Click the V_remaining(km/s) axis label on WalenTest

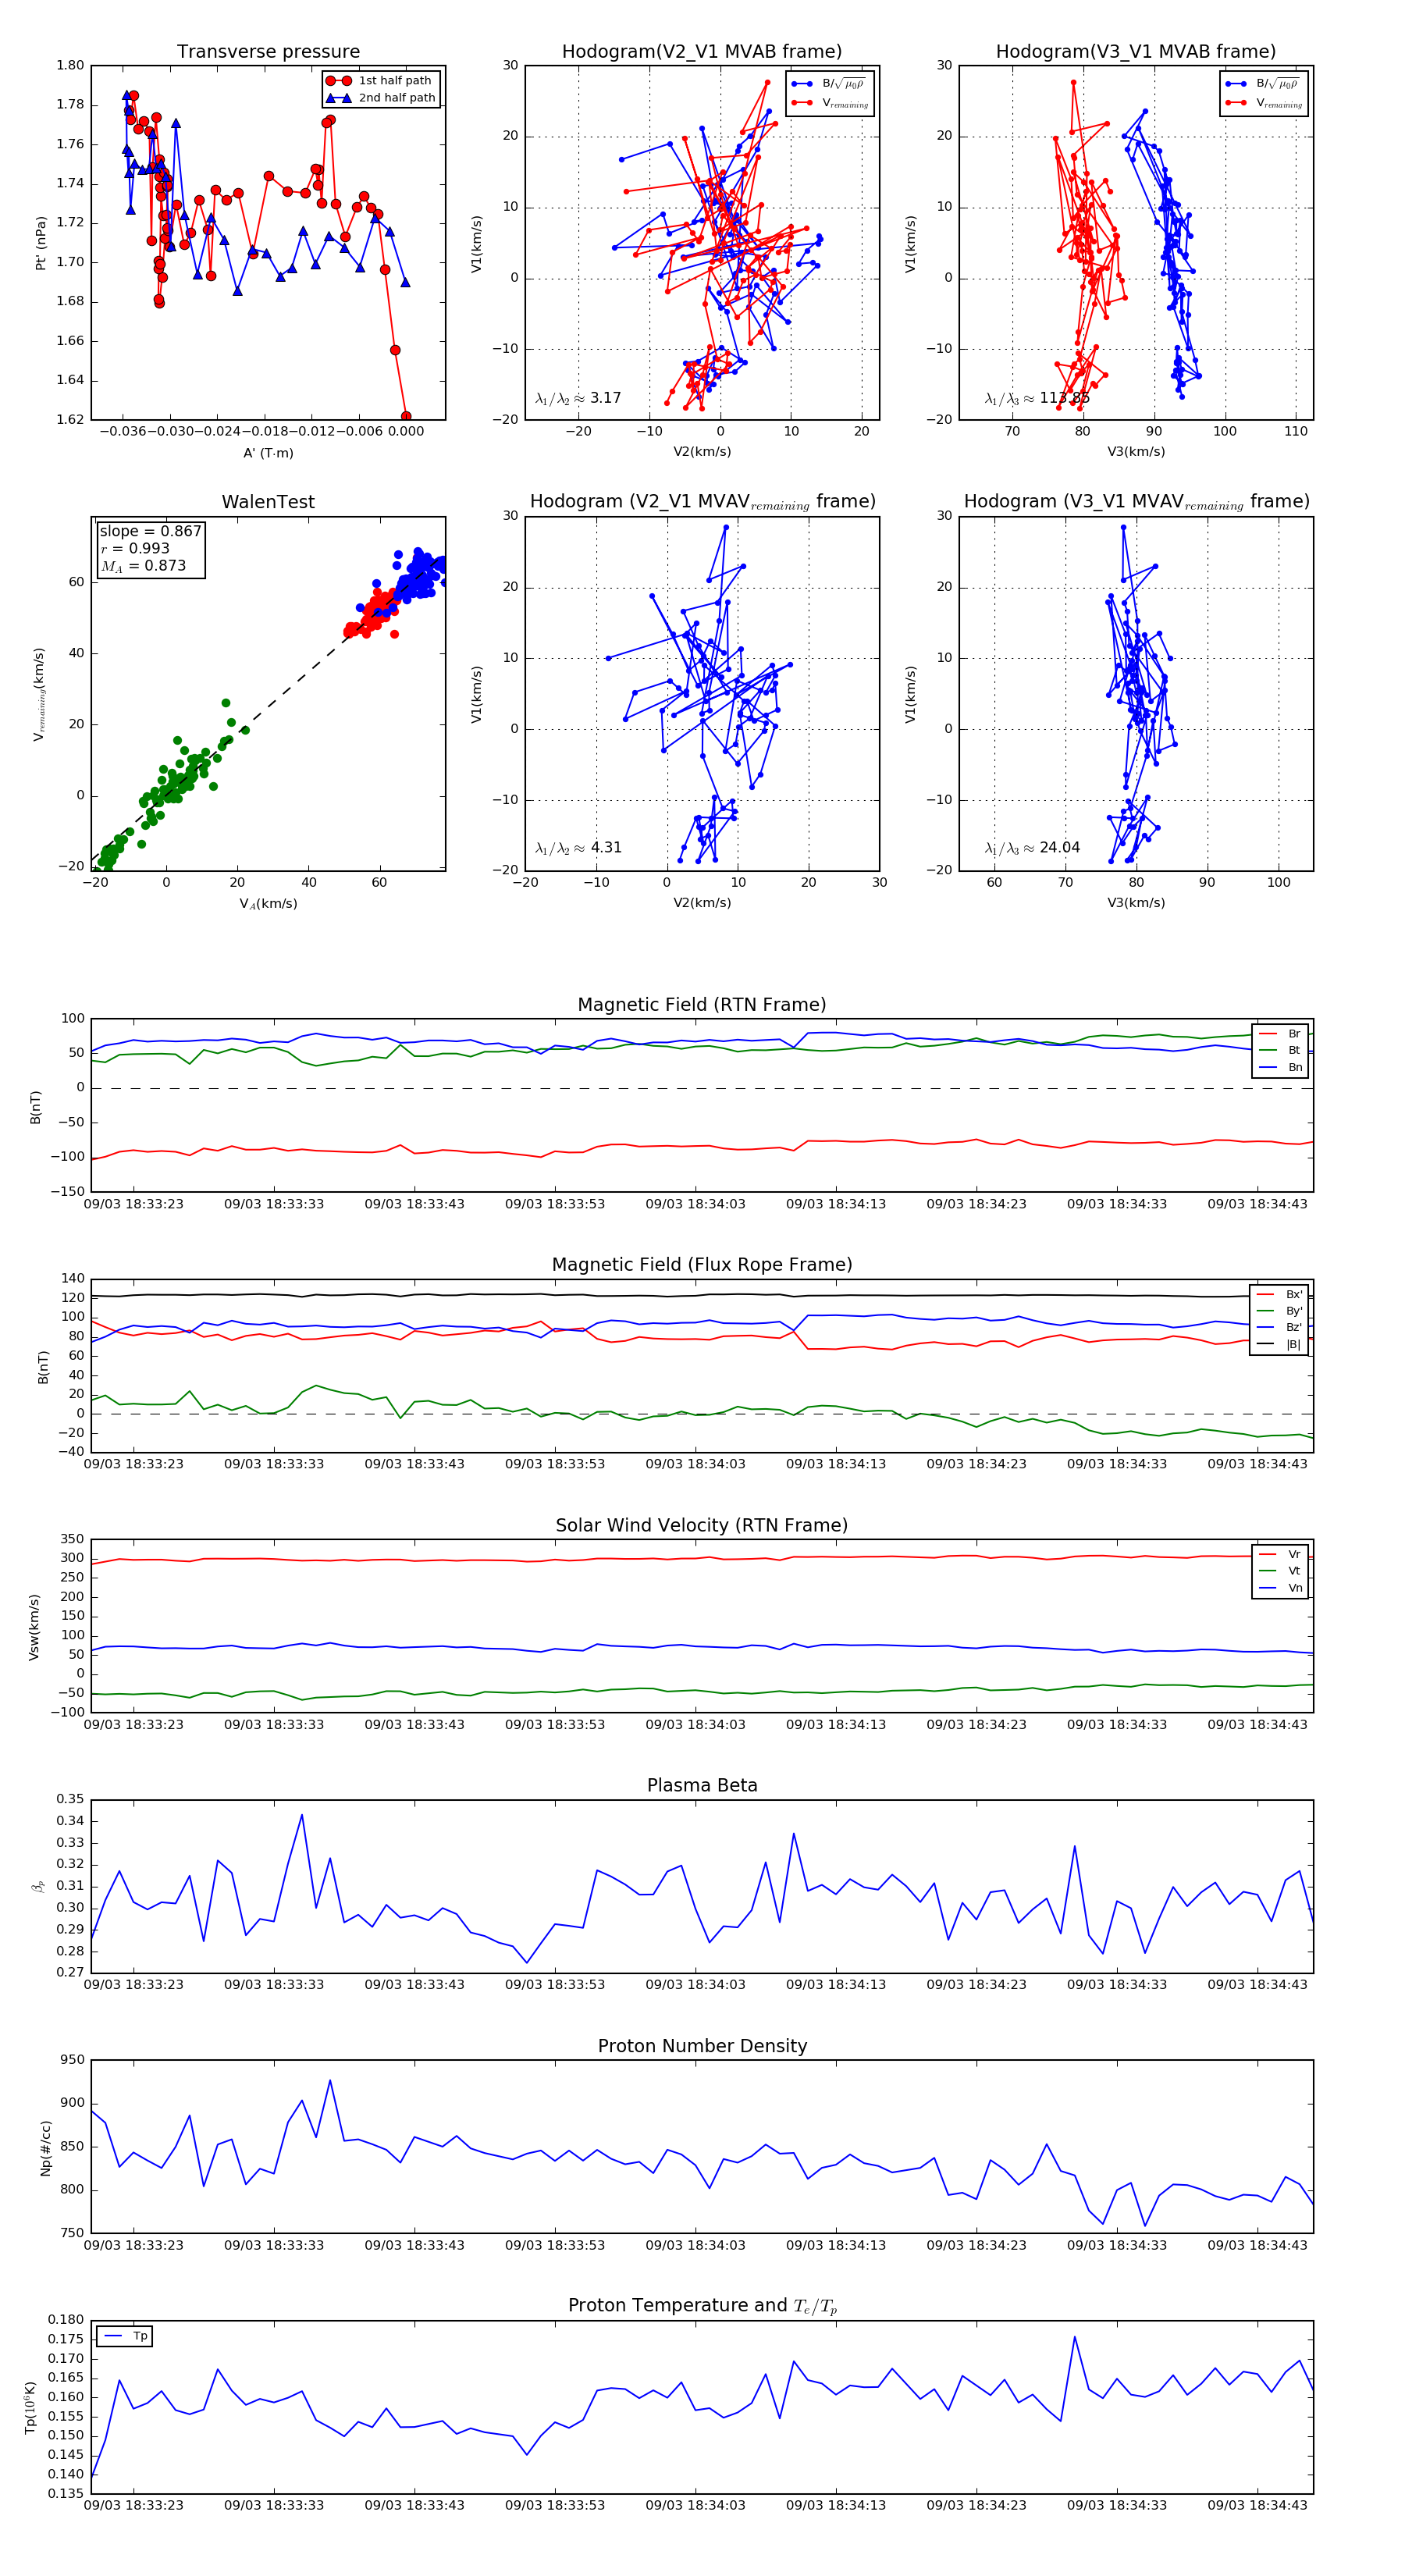[x=40, y=694]
